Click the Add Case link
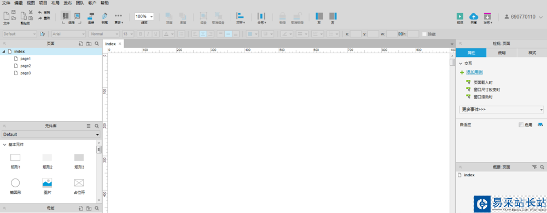This screenshot has height=213, width=547. (x=474, y=72)
